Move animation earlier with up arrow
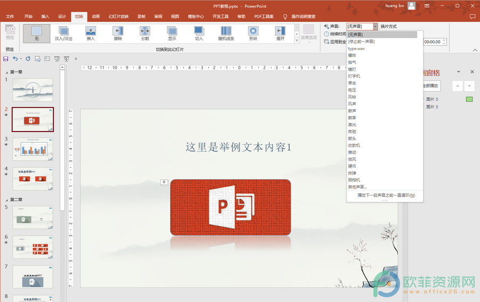 pos(458,86)
